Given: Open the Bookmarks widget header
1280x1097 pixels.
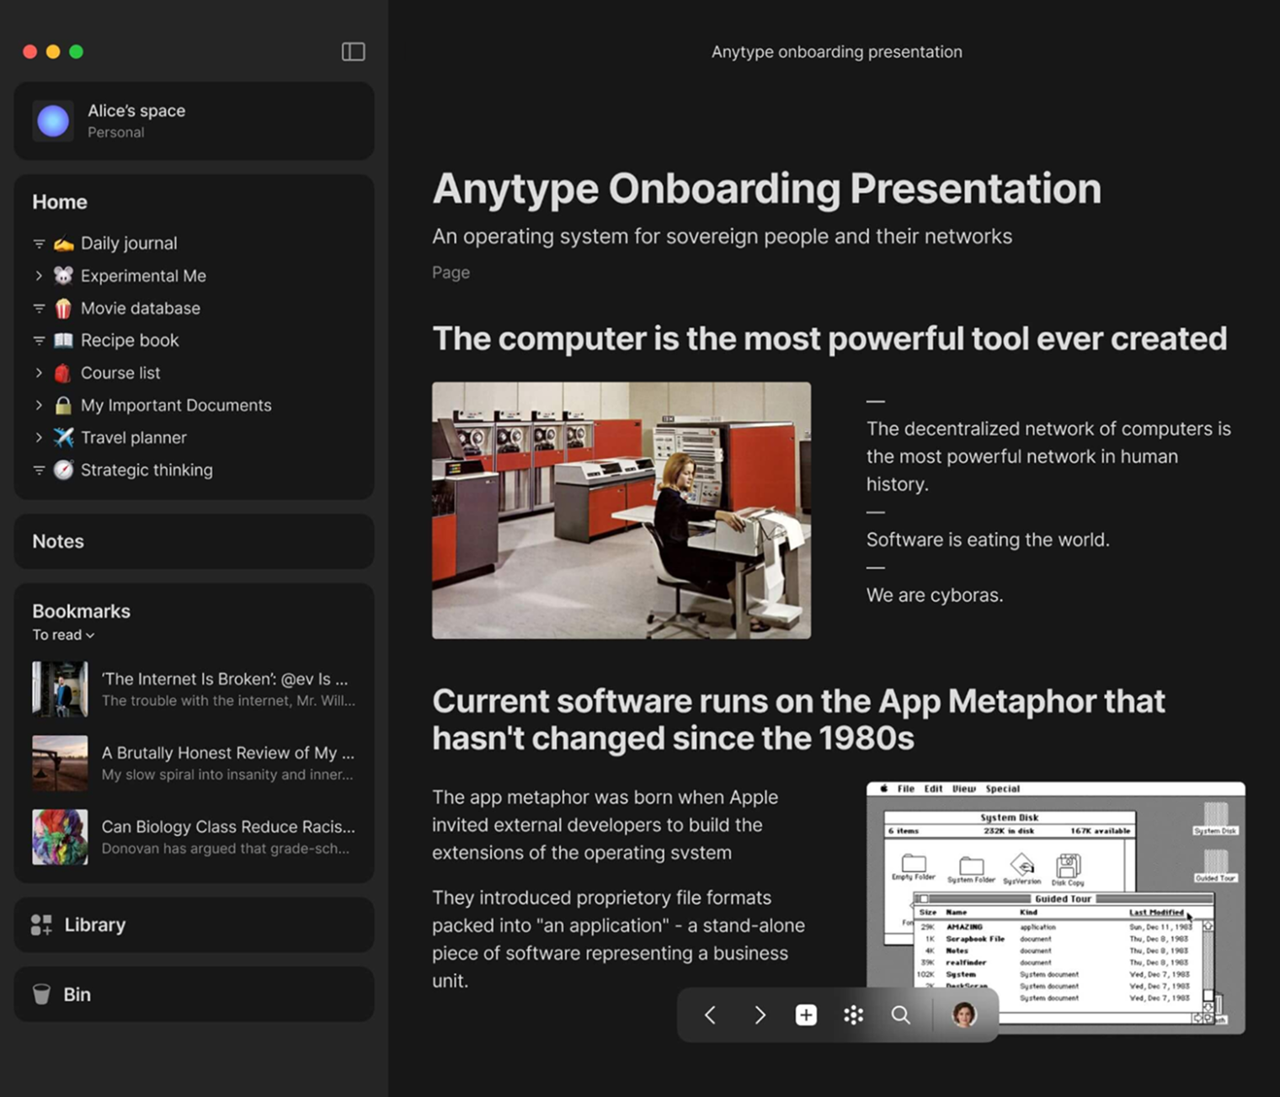Looking at the screenshot, I should point(82,611).
